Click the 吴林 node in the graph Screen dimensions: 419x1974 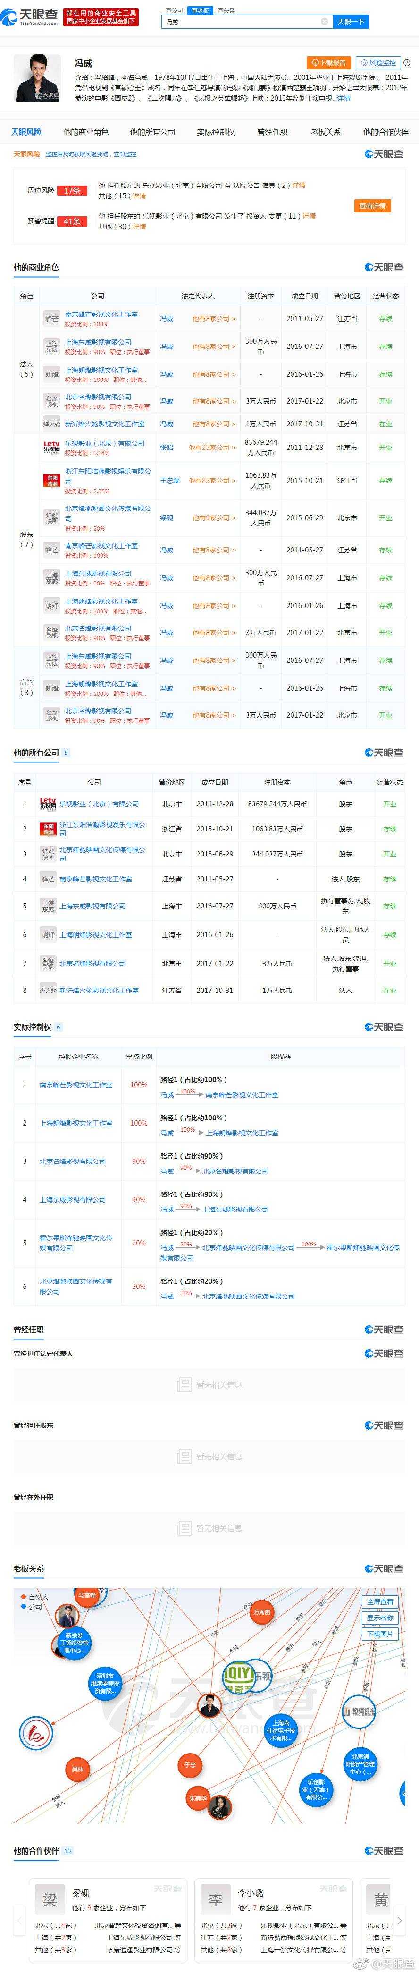(77, 1770)
